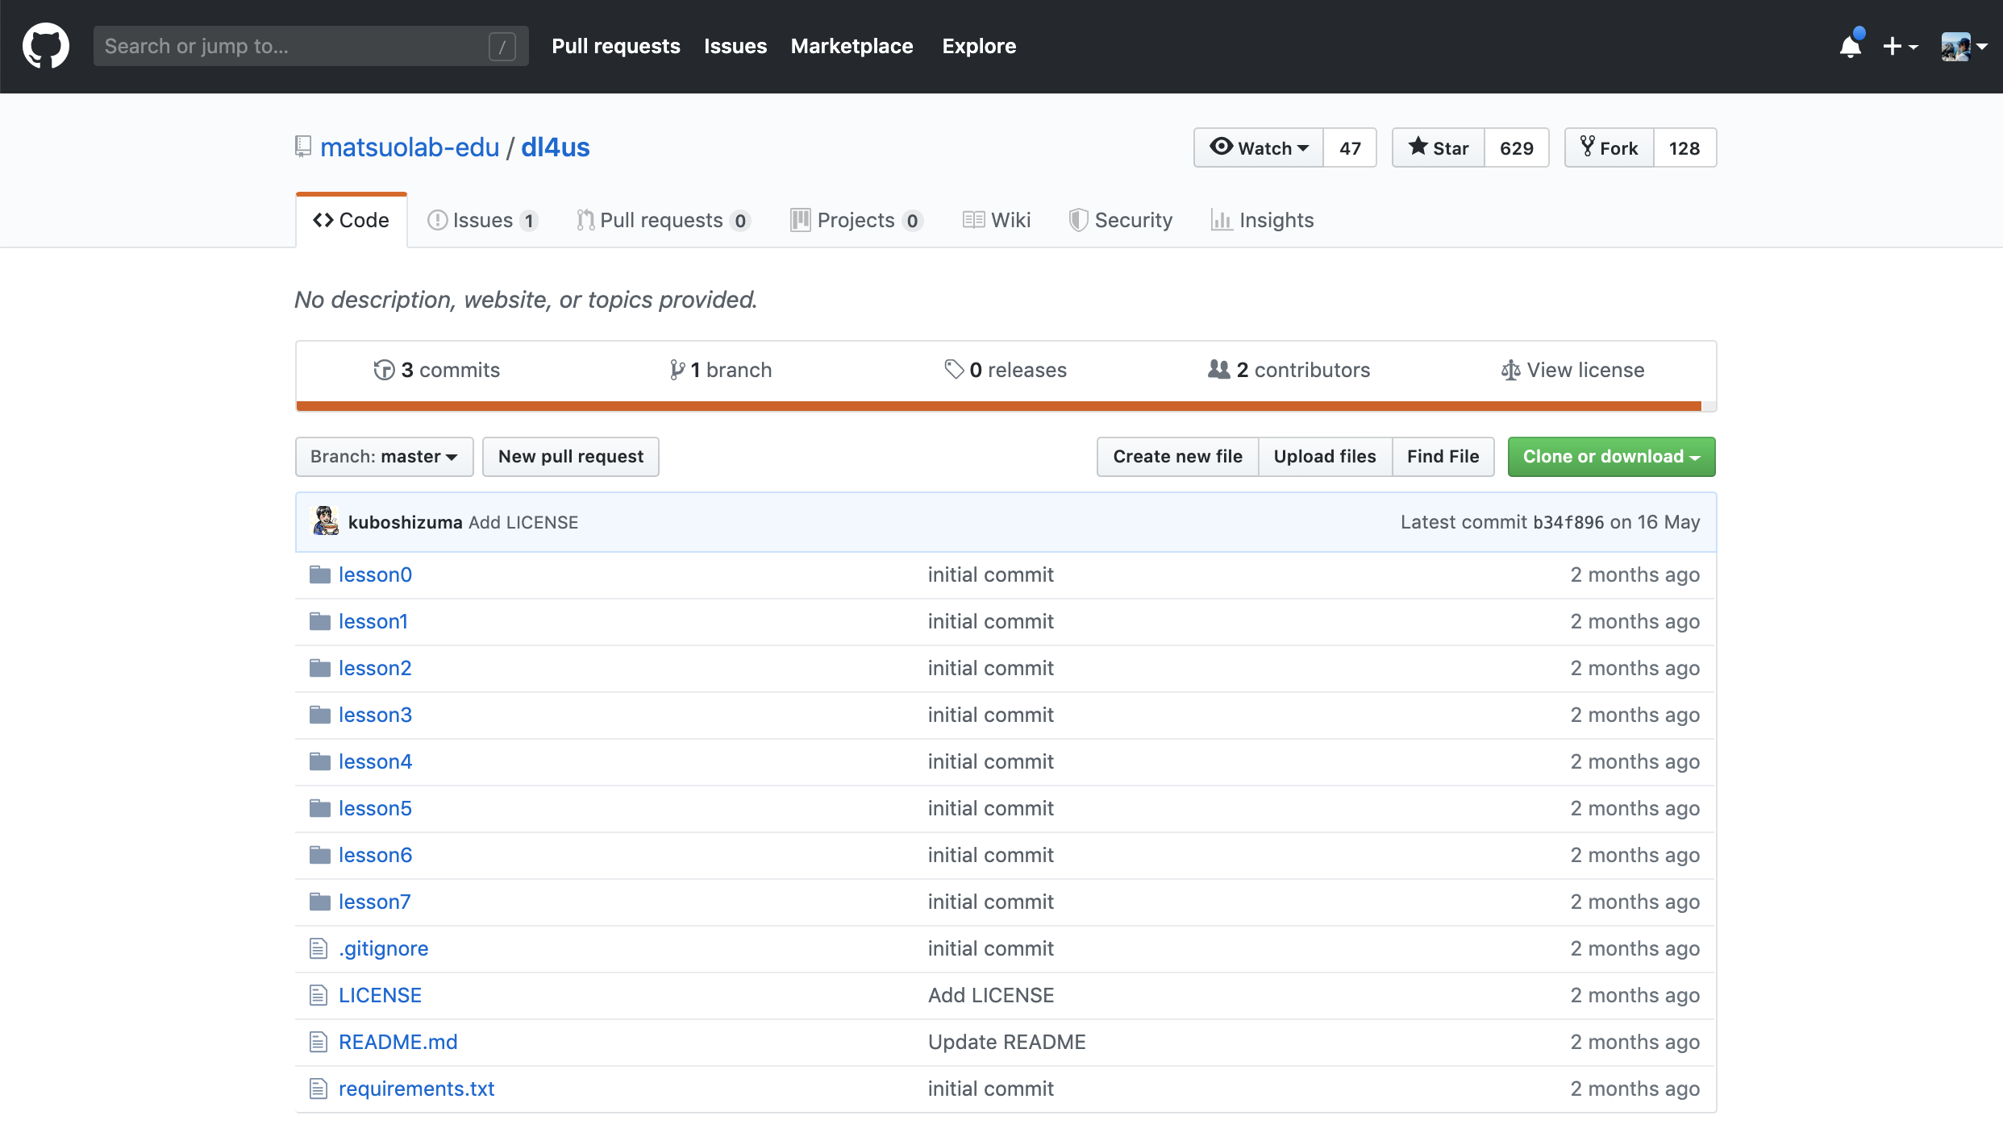Screen dimensions: 2003x1128
Task: Click the orange language color bar
Action: coord(998,406)
